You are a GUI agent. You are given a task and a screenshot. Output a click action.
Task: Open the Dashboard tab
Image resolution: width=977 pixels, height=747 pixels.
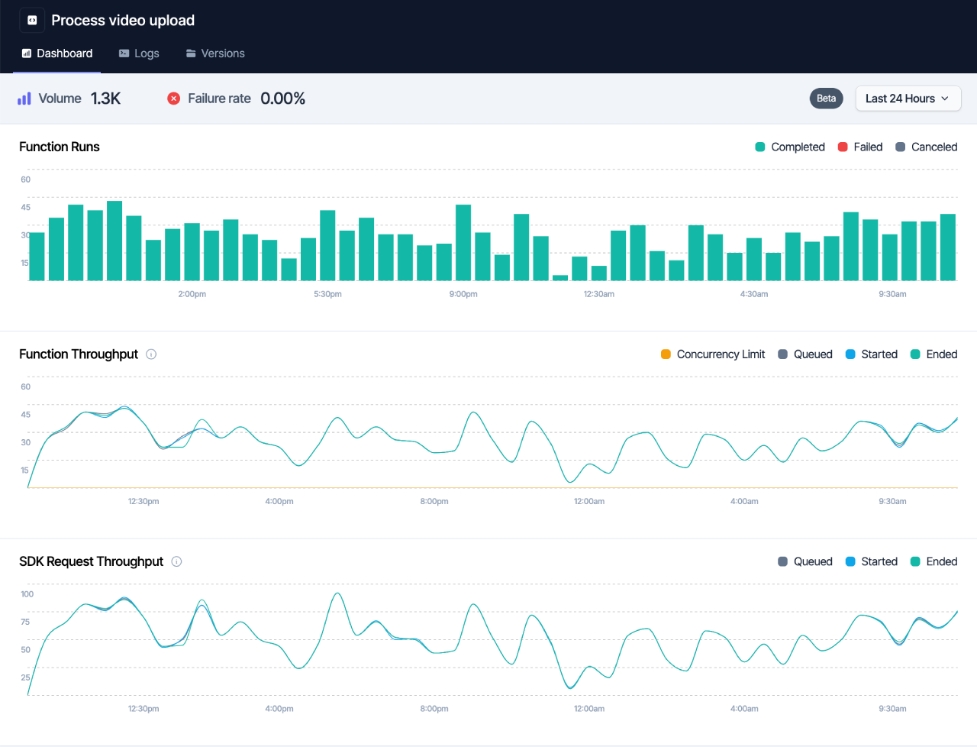(57, 53)
